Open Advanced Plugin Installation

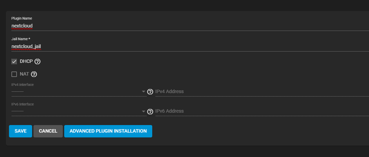point(108,131)
